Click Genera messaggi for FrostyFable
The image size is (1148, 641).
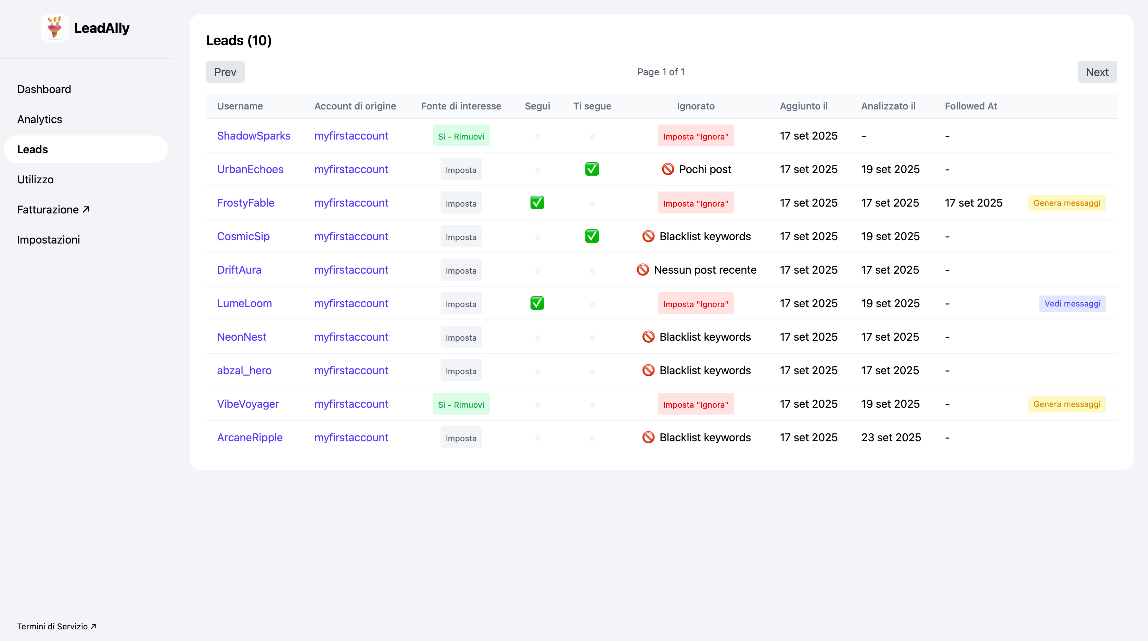(1067, 203)
